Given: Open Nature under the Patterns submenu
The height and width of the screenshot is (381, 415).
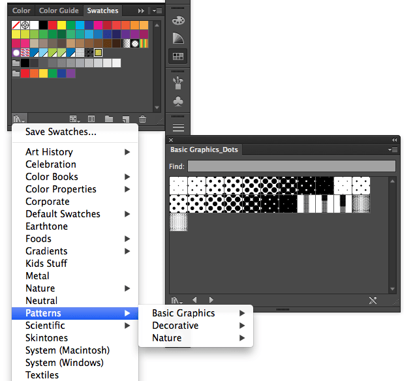Looking at the screenshot, I should pyautogui.click(x=196, y=338).
